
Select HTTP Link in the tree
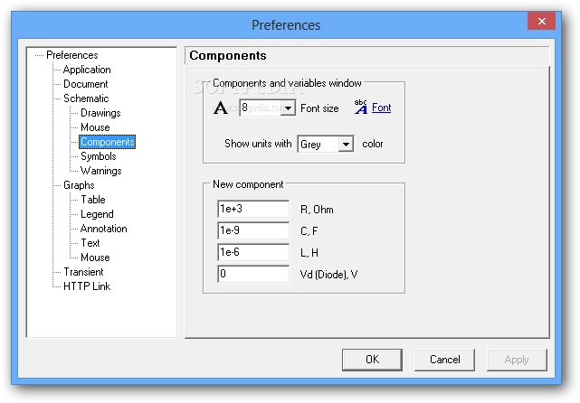(x=87, y=286)
